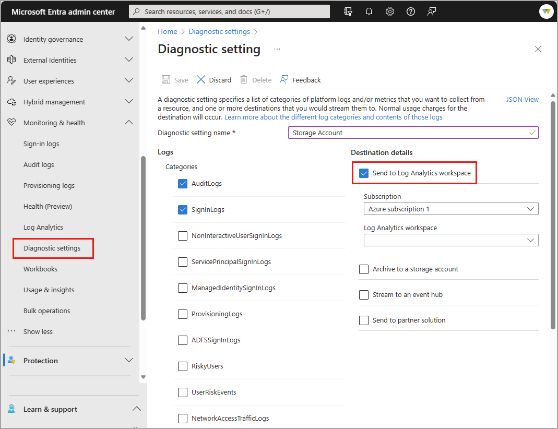Click the Save icon on the toolbar

click(174, 79)
